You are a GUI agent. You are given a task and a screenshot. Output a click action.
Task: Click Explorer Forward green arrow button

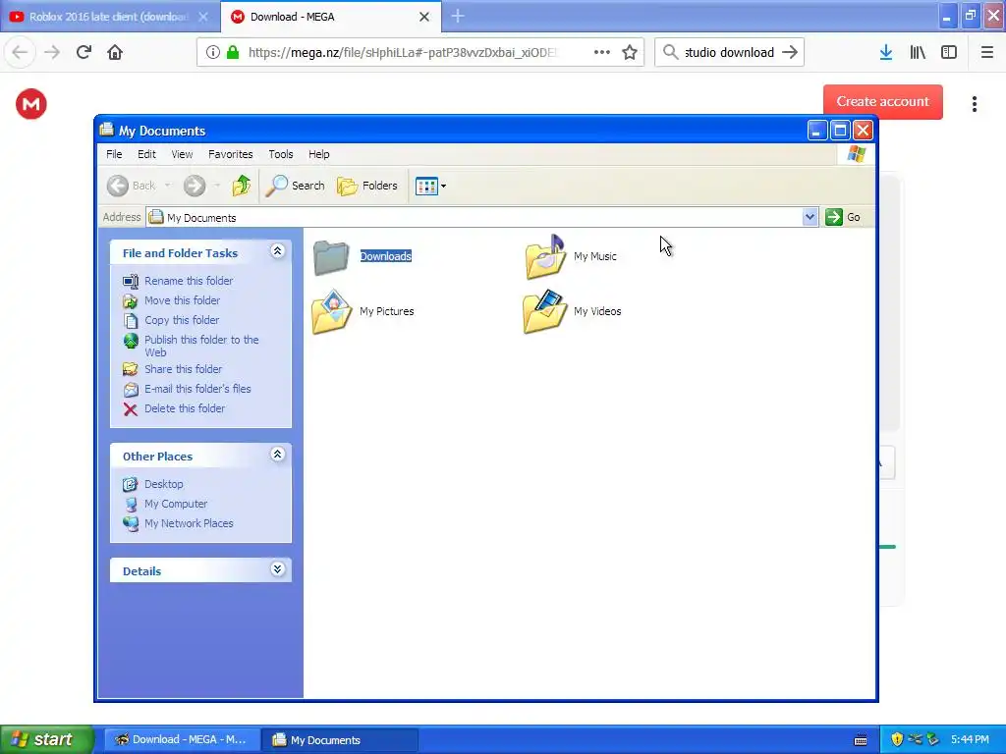coord(195,186)
